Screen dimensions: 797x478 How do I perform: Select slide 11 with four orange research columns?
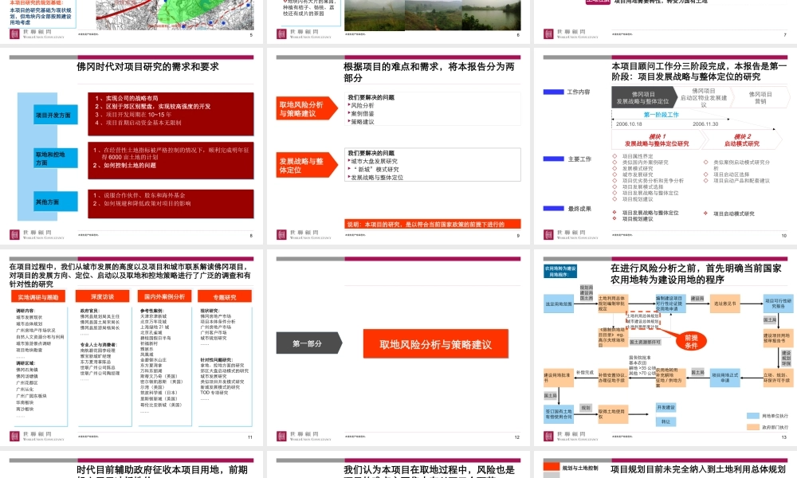click(132, 347)
